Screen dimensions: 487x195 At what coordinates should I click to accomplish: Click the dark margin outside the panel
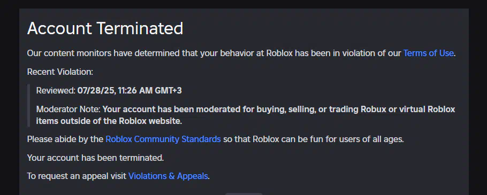click(x=9, y=99)
